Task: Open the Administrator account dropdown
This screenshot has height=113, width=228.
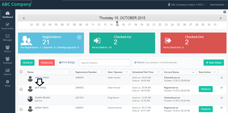Action: coord(218,5)
